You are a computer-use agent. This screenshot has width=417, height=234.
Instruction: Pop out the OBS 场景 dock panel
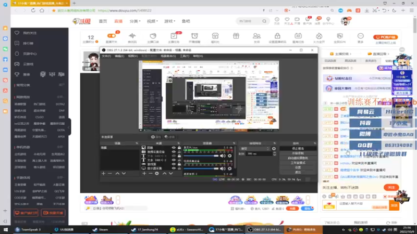[x=137, y=144]
